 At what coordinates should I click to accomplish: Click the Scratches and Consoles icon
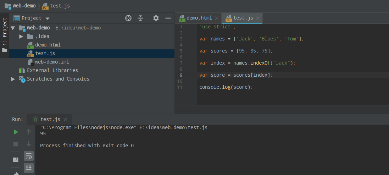tap(22, 79)
